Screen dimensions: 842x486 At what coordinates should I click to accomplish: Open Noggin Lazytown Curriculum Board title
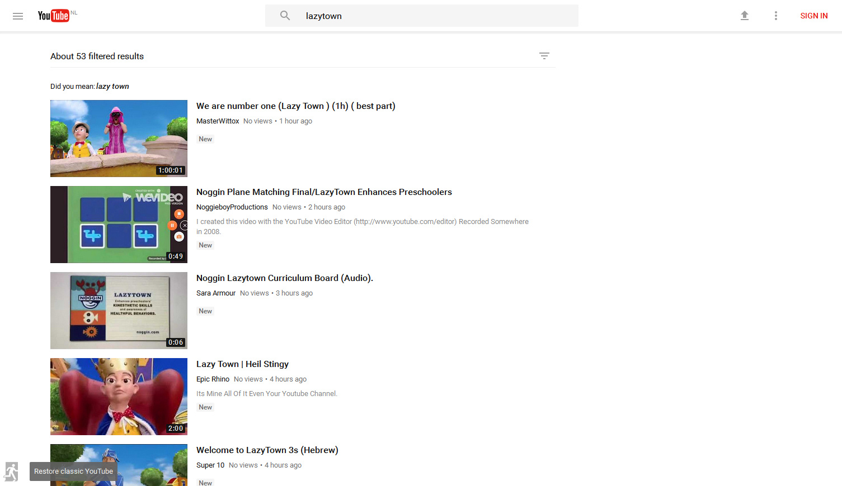pos(284,278)
